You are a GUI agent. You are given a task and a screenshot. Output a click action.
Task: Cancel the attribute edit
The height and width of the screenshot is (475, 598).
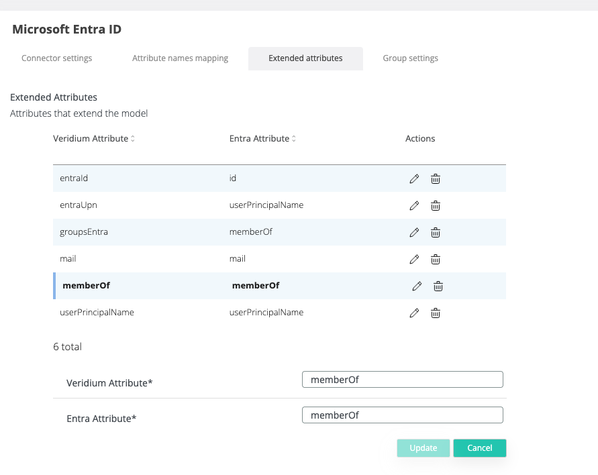click(480, 448)
